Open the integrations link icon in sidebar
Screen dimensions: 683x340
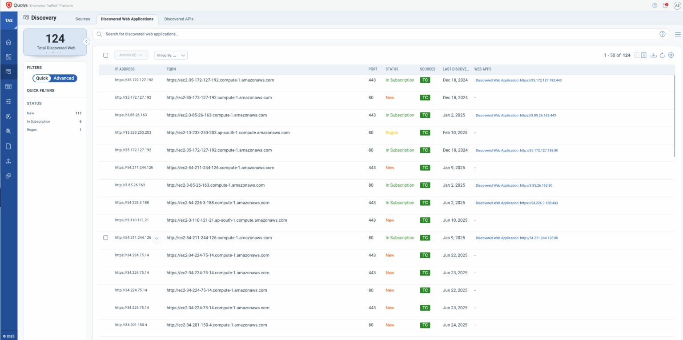tap(8, 176)
